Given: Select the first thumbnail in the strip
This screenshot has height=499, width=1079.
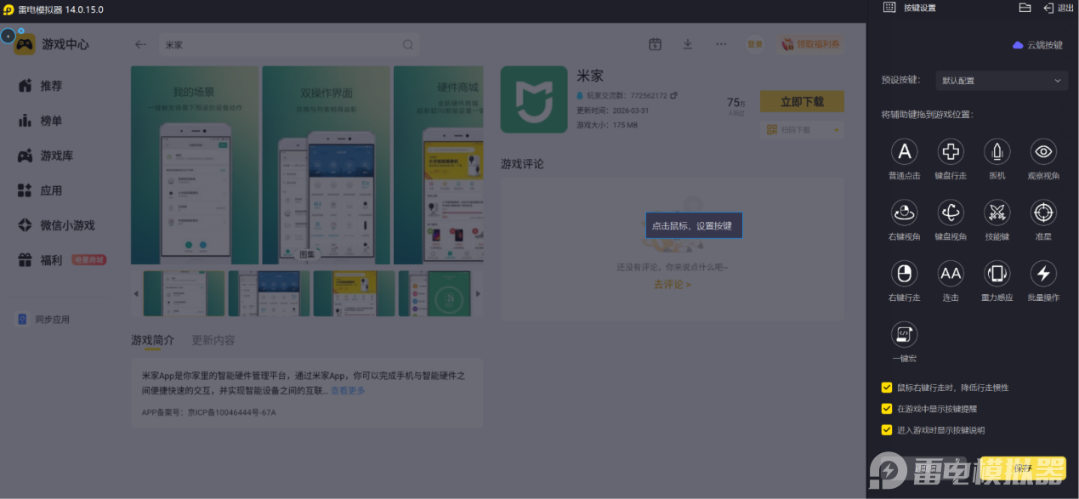Looking at the screenshot, I should pyautogui.click(x=184, y=293).
